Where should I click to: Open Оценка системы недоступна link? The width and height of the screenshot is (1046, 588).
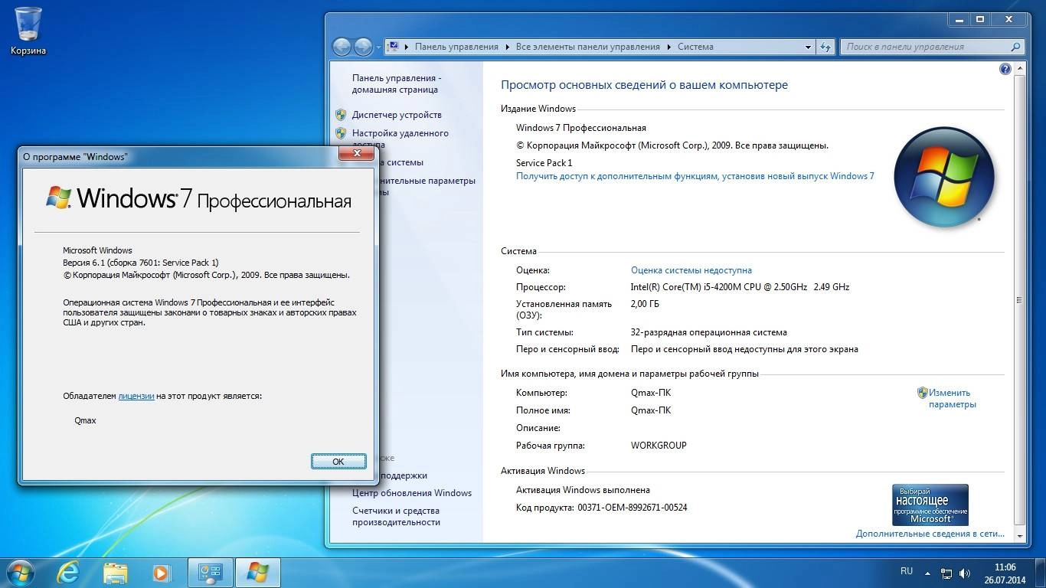coord(691,270)
